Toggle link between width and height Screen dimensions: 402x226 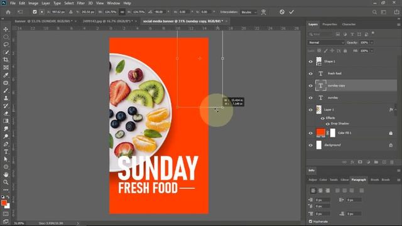[122, 12]
